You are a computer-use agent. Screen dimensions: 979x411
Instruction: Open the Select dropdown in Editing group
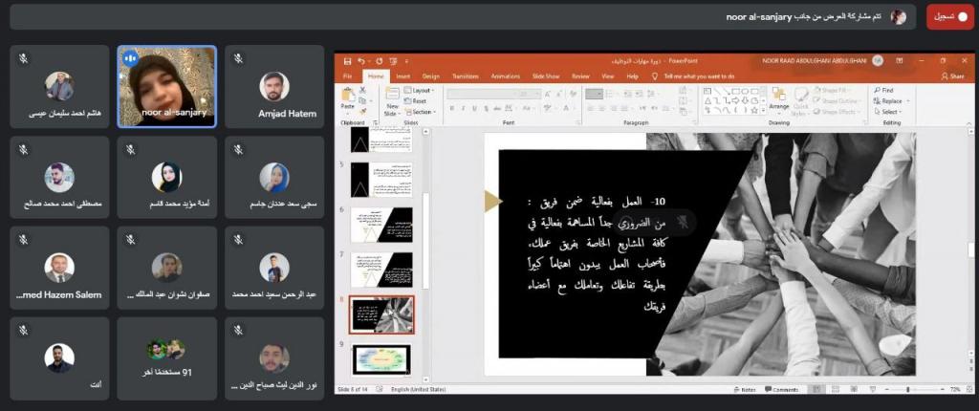coord(889,112)
